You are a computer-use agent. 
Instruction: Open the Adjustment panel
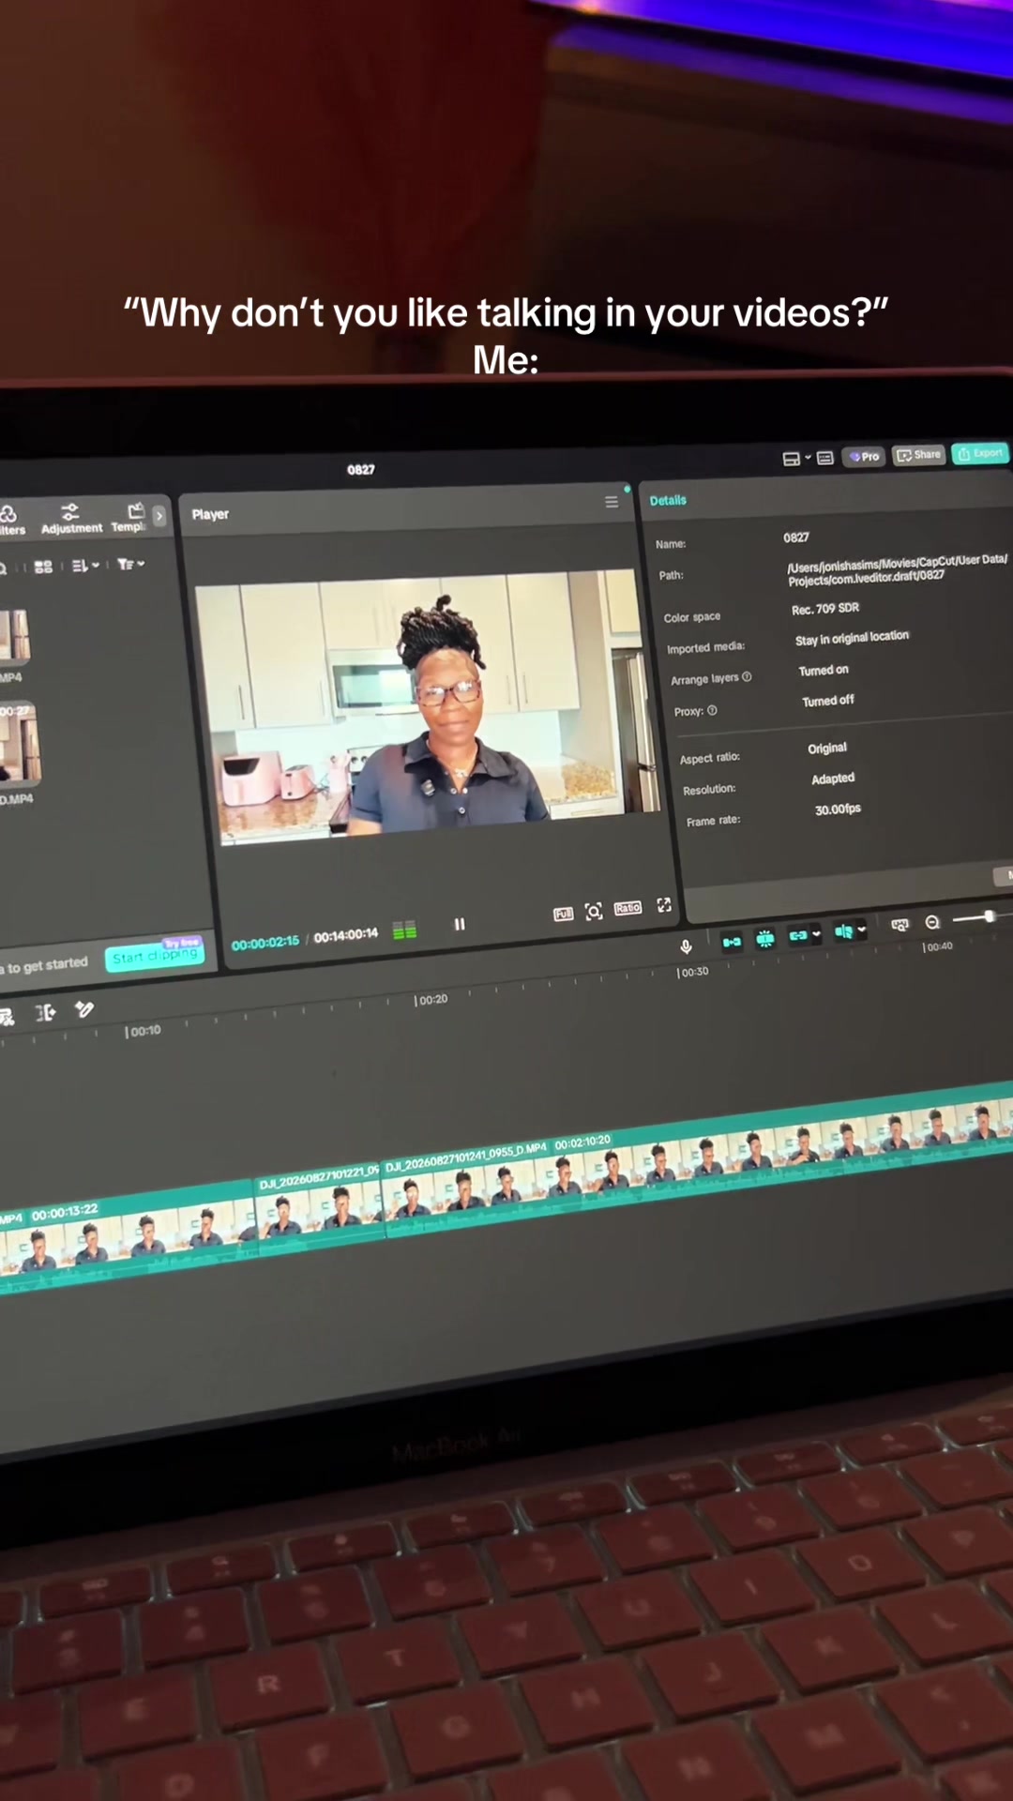click(71, 519)
